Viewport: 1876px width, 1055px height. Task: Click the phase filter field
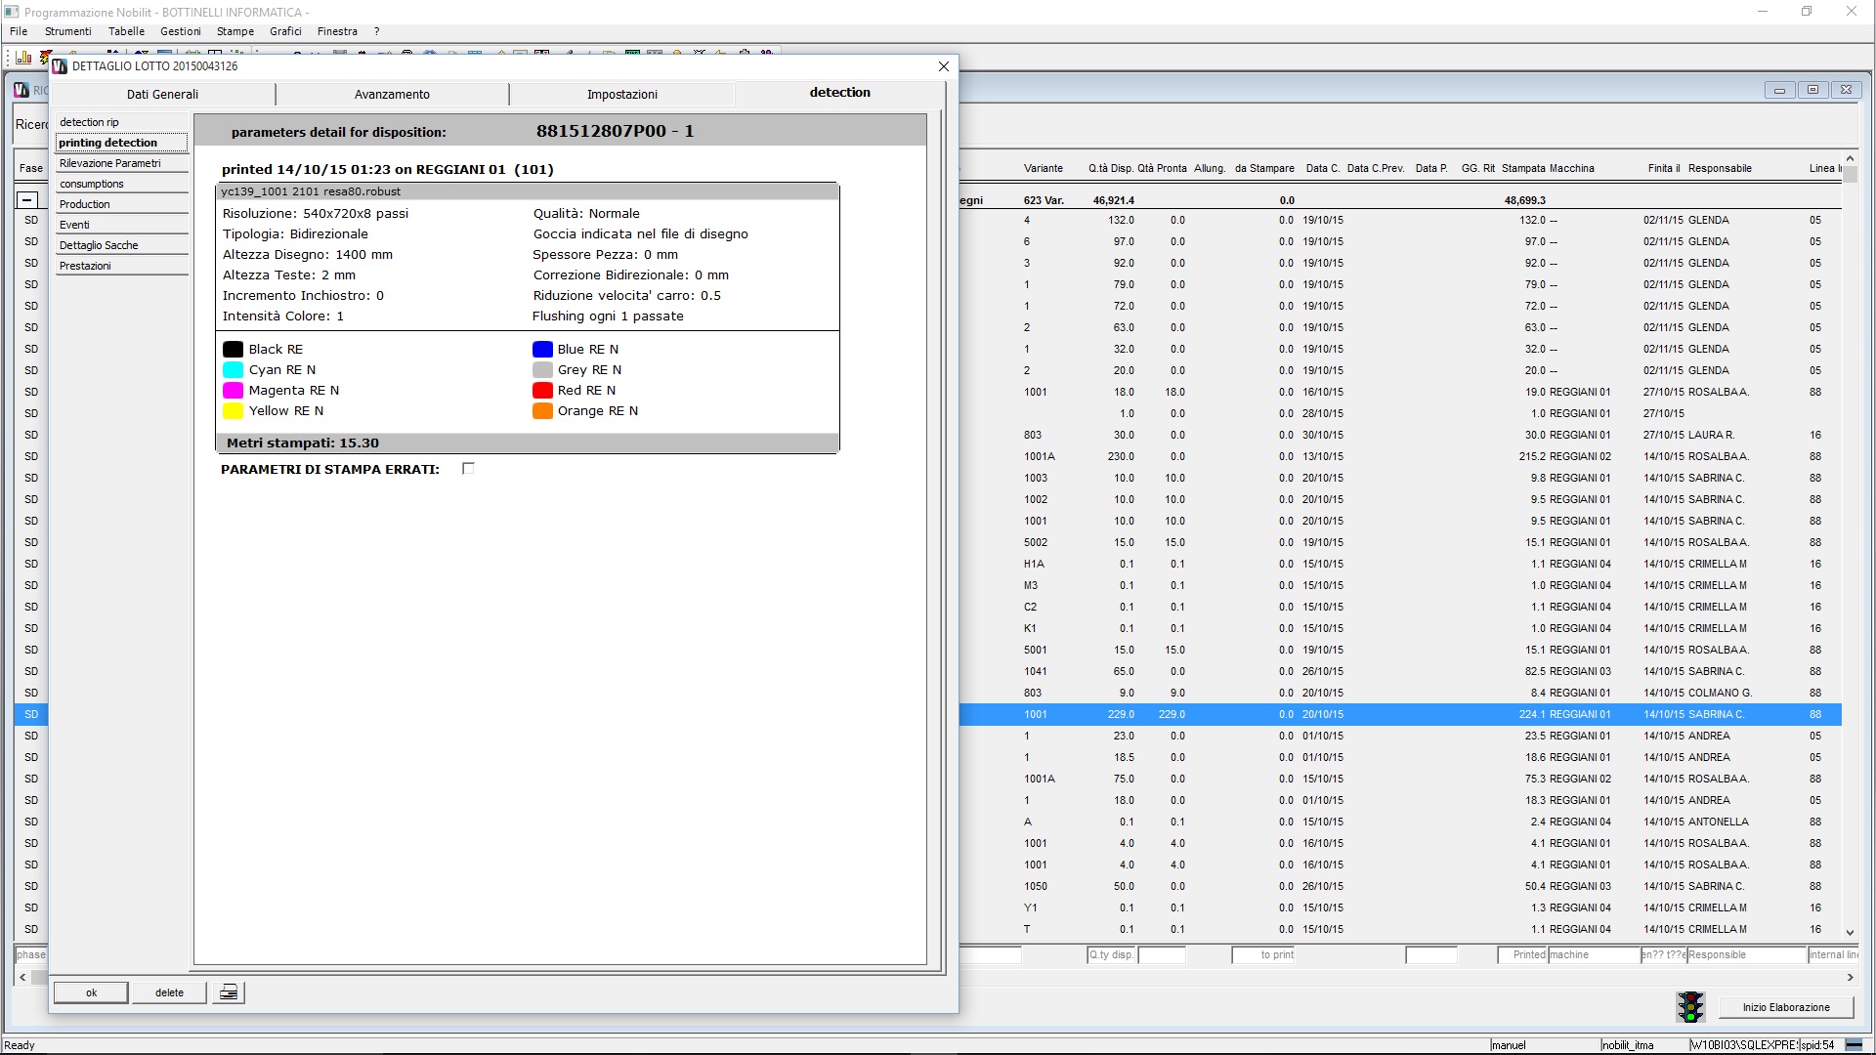coord(31,955)
